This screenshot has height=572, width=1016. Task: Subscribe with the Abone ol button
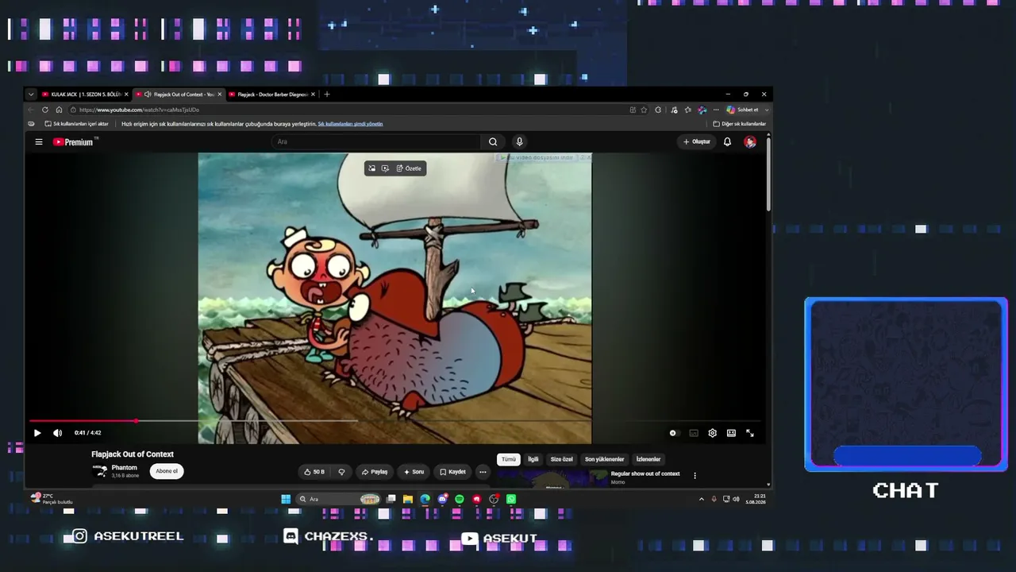point(167,471)
